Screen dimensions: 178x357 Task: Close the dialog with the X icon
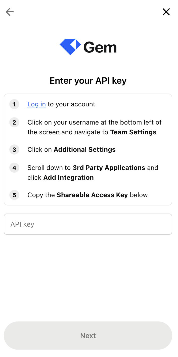tap(166, 12)
